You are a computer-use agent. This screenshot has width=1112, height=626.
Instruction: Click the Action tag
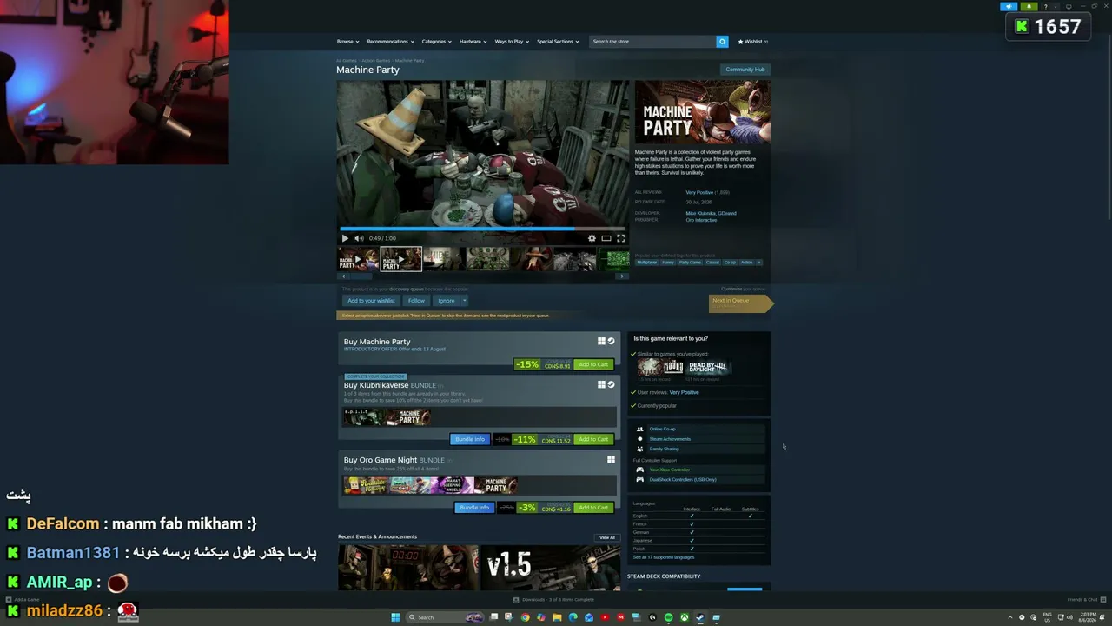pos(746,262)
